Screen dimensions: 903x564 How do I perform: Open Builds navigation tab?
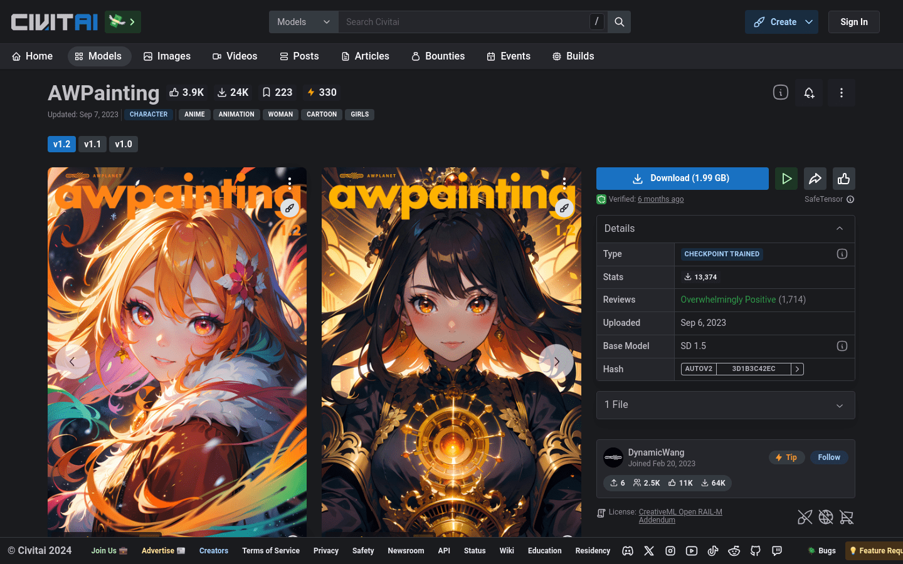click(x=573, y=56)
